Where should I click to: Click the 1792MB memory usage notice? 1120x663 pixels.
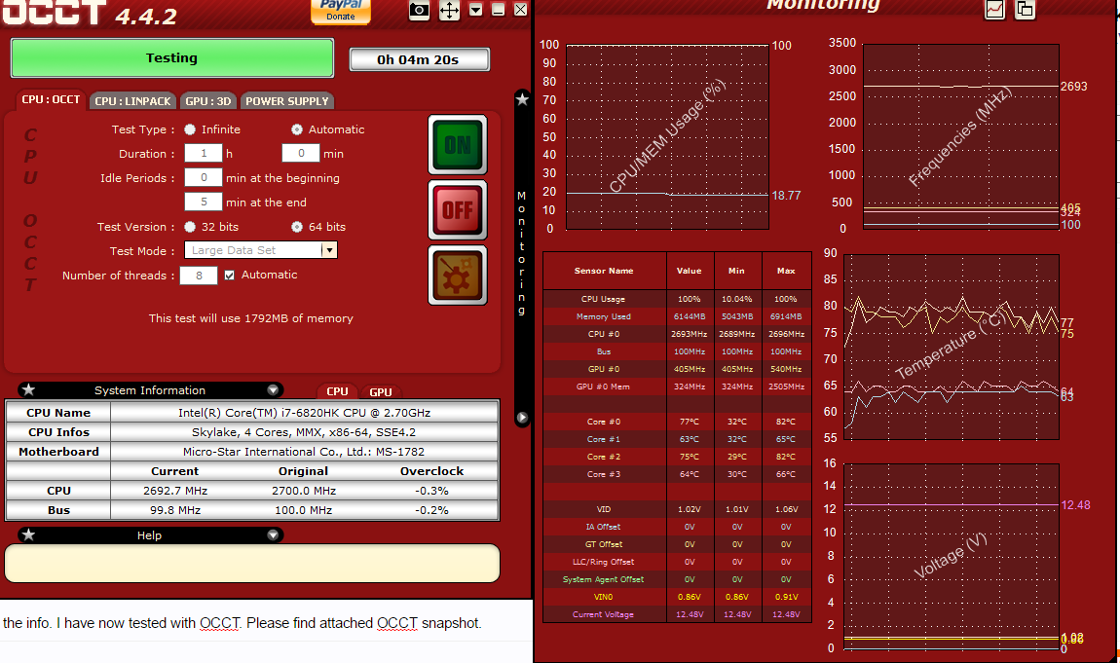tap(250, 318)
